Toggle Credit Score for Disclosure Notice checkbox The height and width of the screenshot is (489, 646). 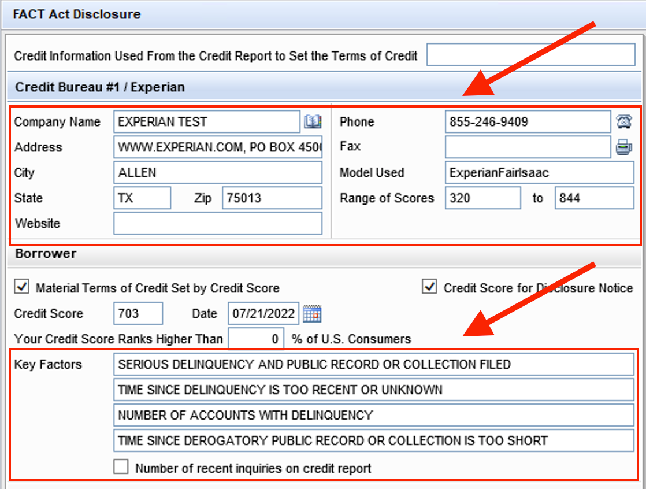429,286
